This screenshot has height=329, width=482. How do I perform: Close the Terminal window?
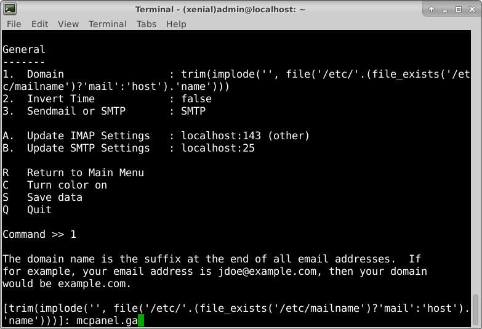[x=472, y=9]
